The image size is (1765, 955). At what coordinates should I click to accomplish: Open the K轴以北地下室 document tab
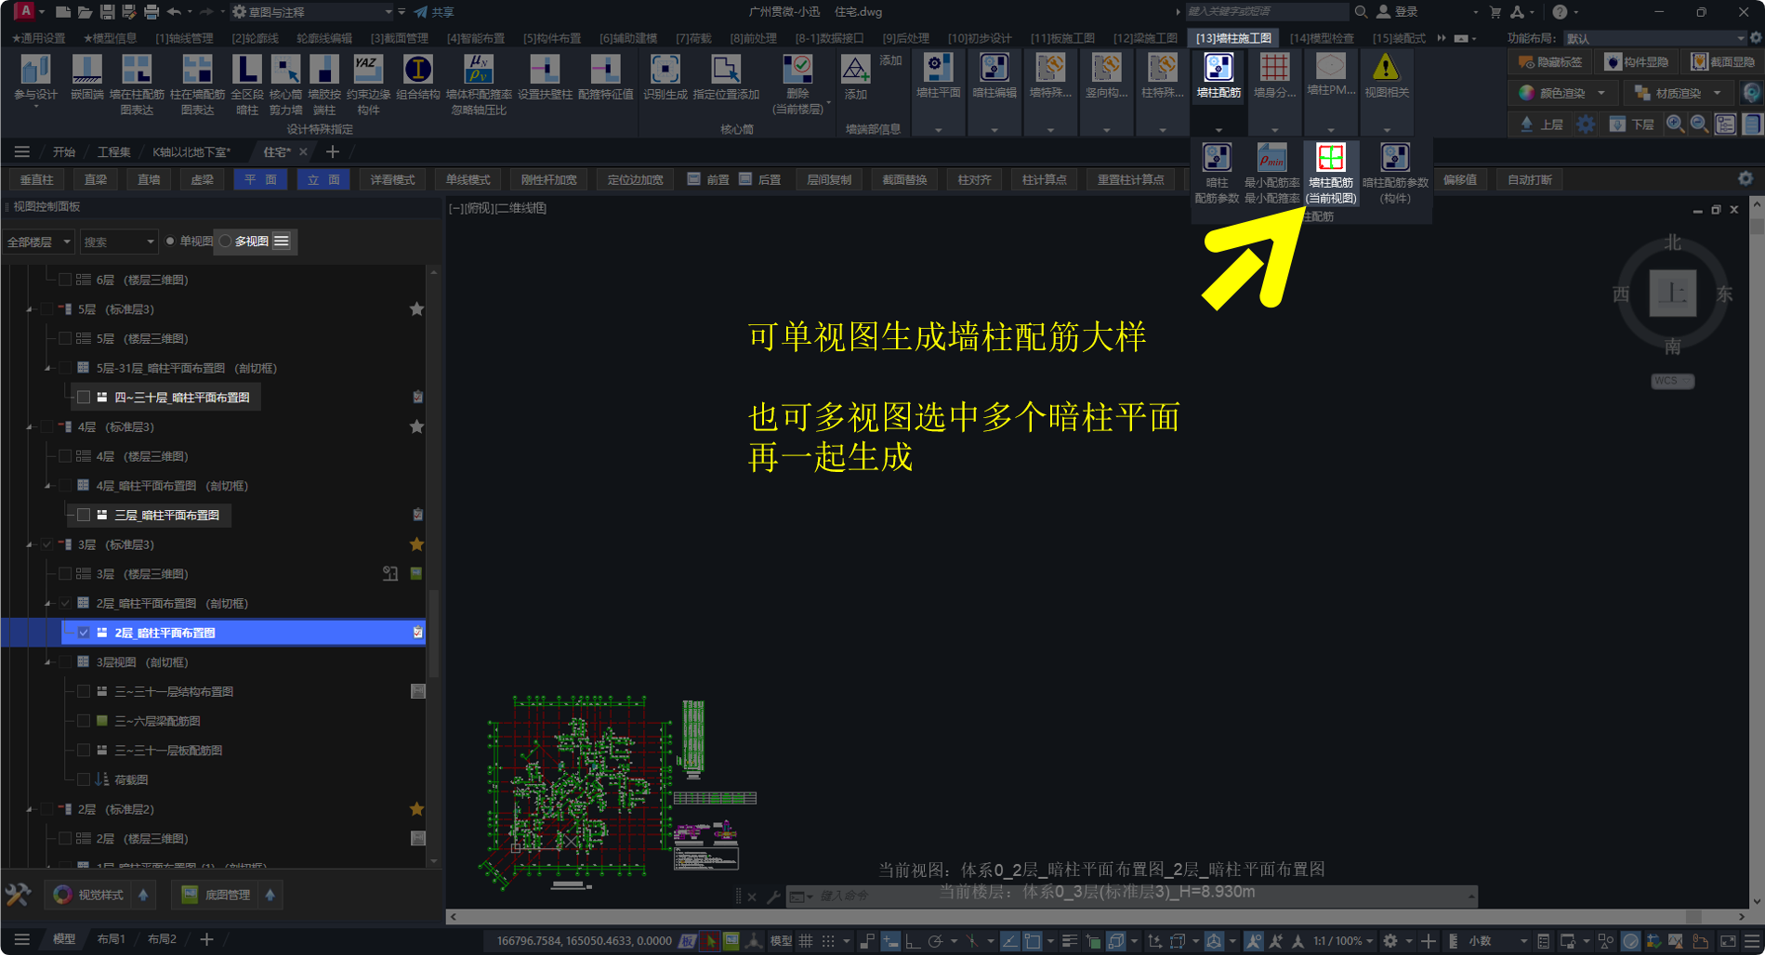tap(191, 151)
